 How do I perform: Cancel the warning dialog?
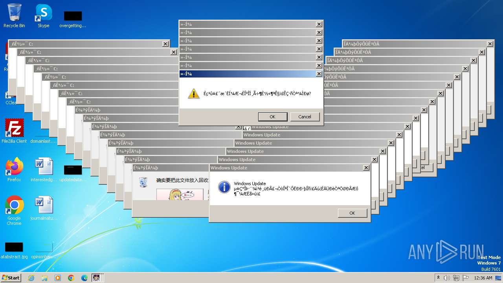[305, 117]
